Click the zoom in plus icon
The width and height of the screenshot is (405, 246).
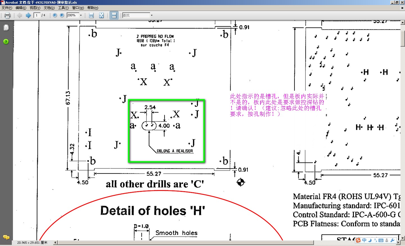click(x=62, y=15)
